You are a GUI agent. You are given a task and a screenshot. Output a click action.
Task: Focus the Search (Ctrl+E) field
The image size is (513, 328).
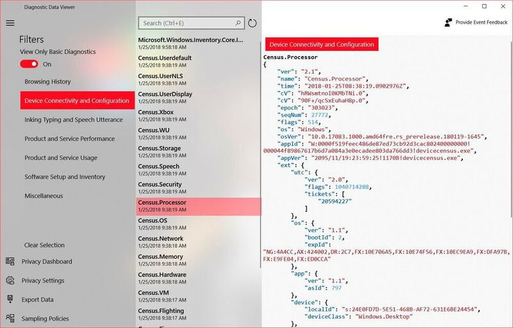pyautogui.click(x=191, y=23)
